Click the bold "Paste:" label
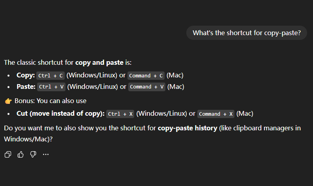This screenshot has width=313, height=186. tap(26, 86)
